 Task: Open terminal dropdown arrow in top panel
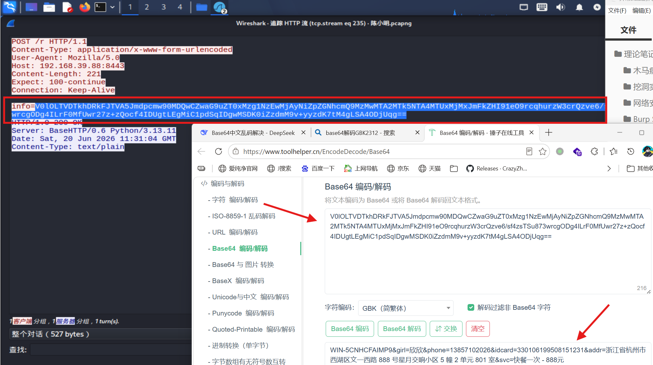coord(112,7)
